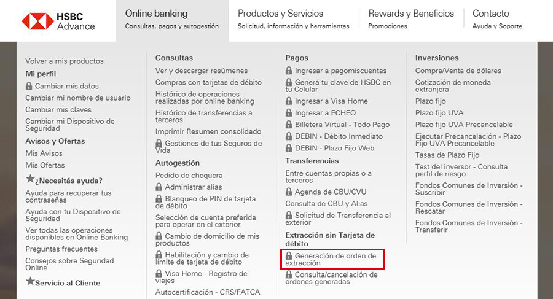Click the lock icon beside DEBIN - Plazo Fijo Web
Screen dimensions: 553x299
click(x=289, y=148)
